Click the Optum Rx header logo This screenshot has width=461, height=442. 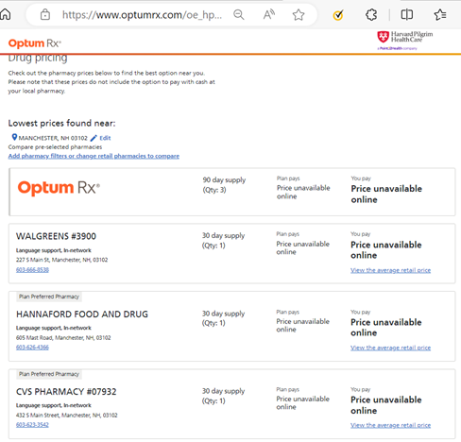pos(35,43)
